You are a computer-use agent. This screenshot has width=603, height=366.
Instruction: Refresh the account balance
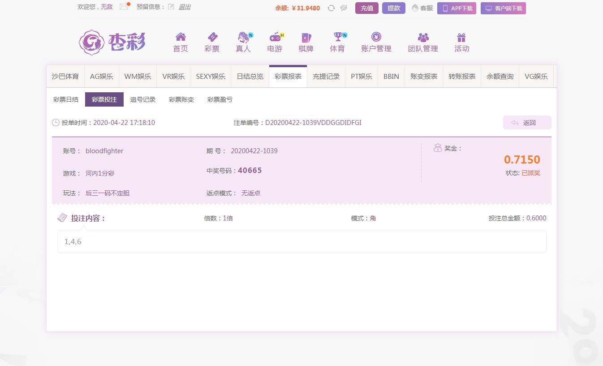[331, 8]
